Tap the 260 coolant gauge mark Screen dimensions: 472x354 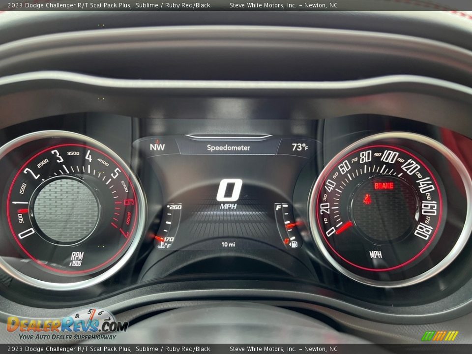[175, 207]
